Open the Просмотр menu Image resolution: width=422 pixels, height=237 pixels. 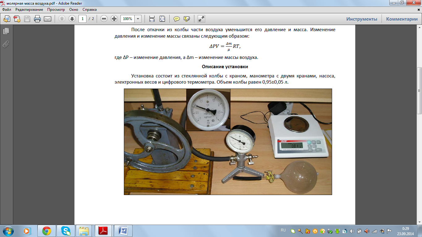point(56,10)
